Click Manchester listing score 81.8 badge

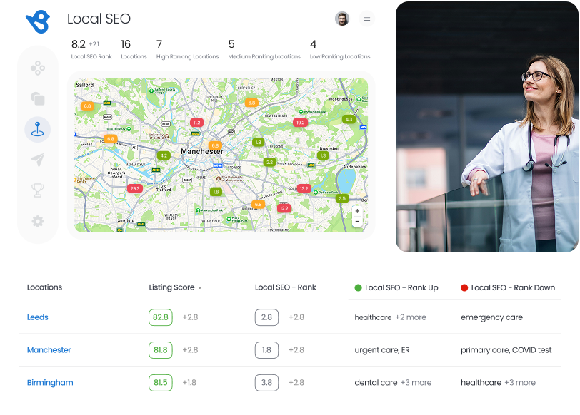[161, 349]
